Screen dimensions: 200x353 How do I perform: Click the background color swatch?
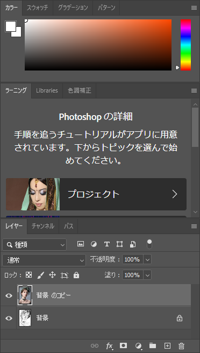click(18, 33)
